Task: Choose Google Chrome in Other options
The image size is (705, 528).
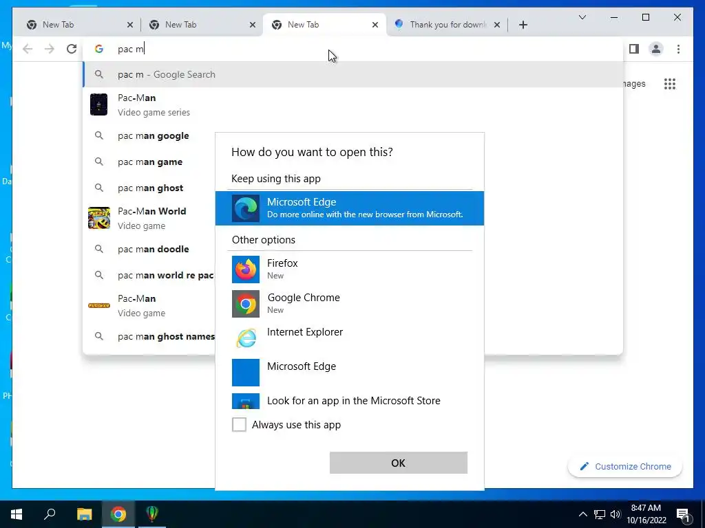Action: pos(349,303)
